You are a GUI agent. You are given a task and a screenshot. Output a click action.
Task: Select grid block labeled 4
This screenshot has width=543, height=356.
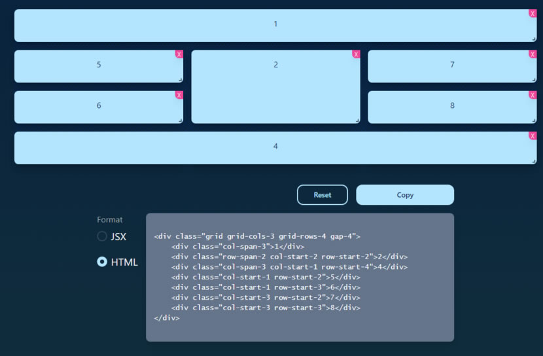click(x=275, y=148)
